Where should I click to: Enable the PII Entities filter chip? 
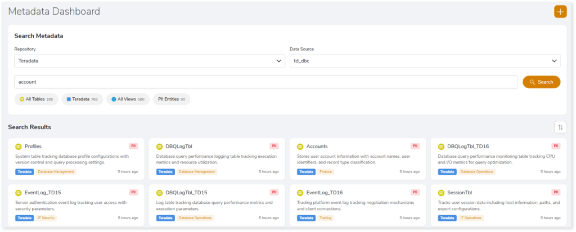coord(171,99)
